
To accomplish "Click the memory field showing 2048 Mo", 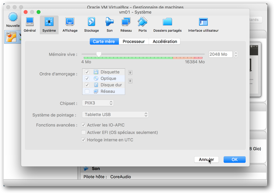I will coord(221,54).
